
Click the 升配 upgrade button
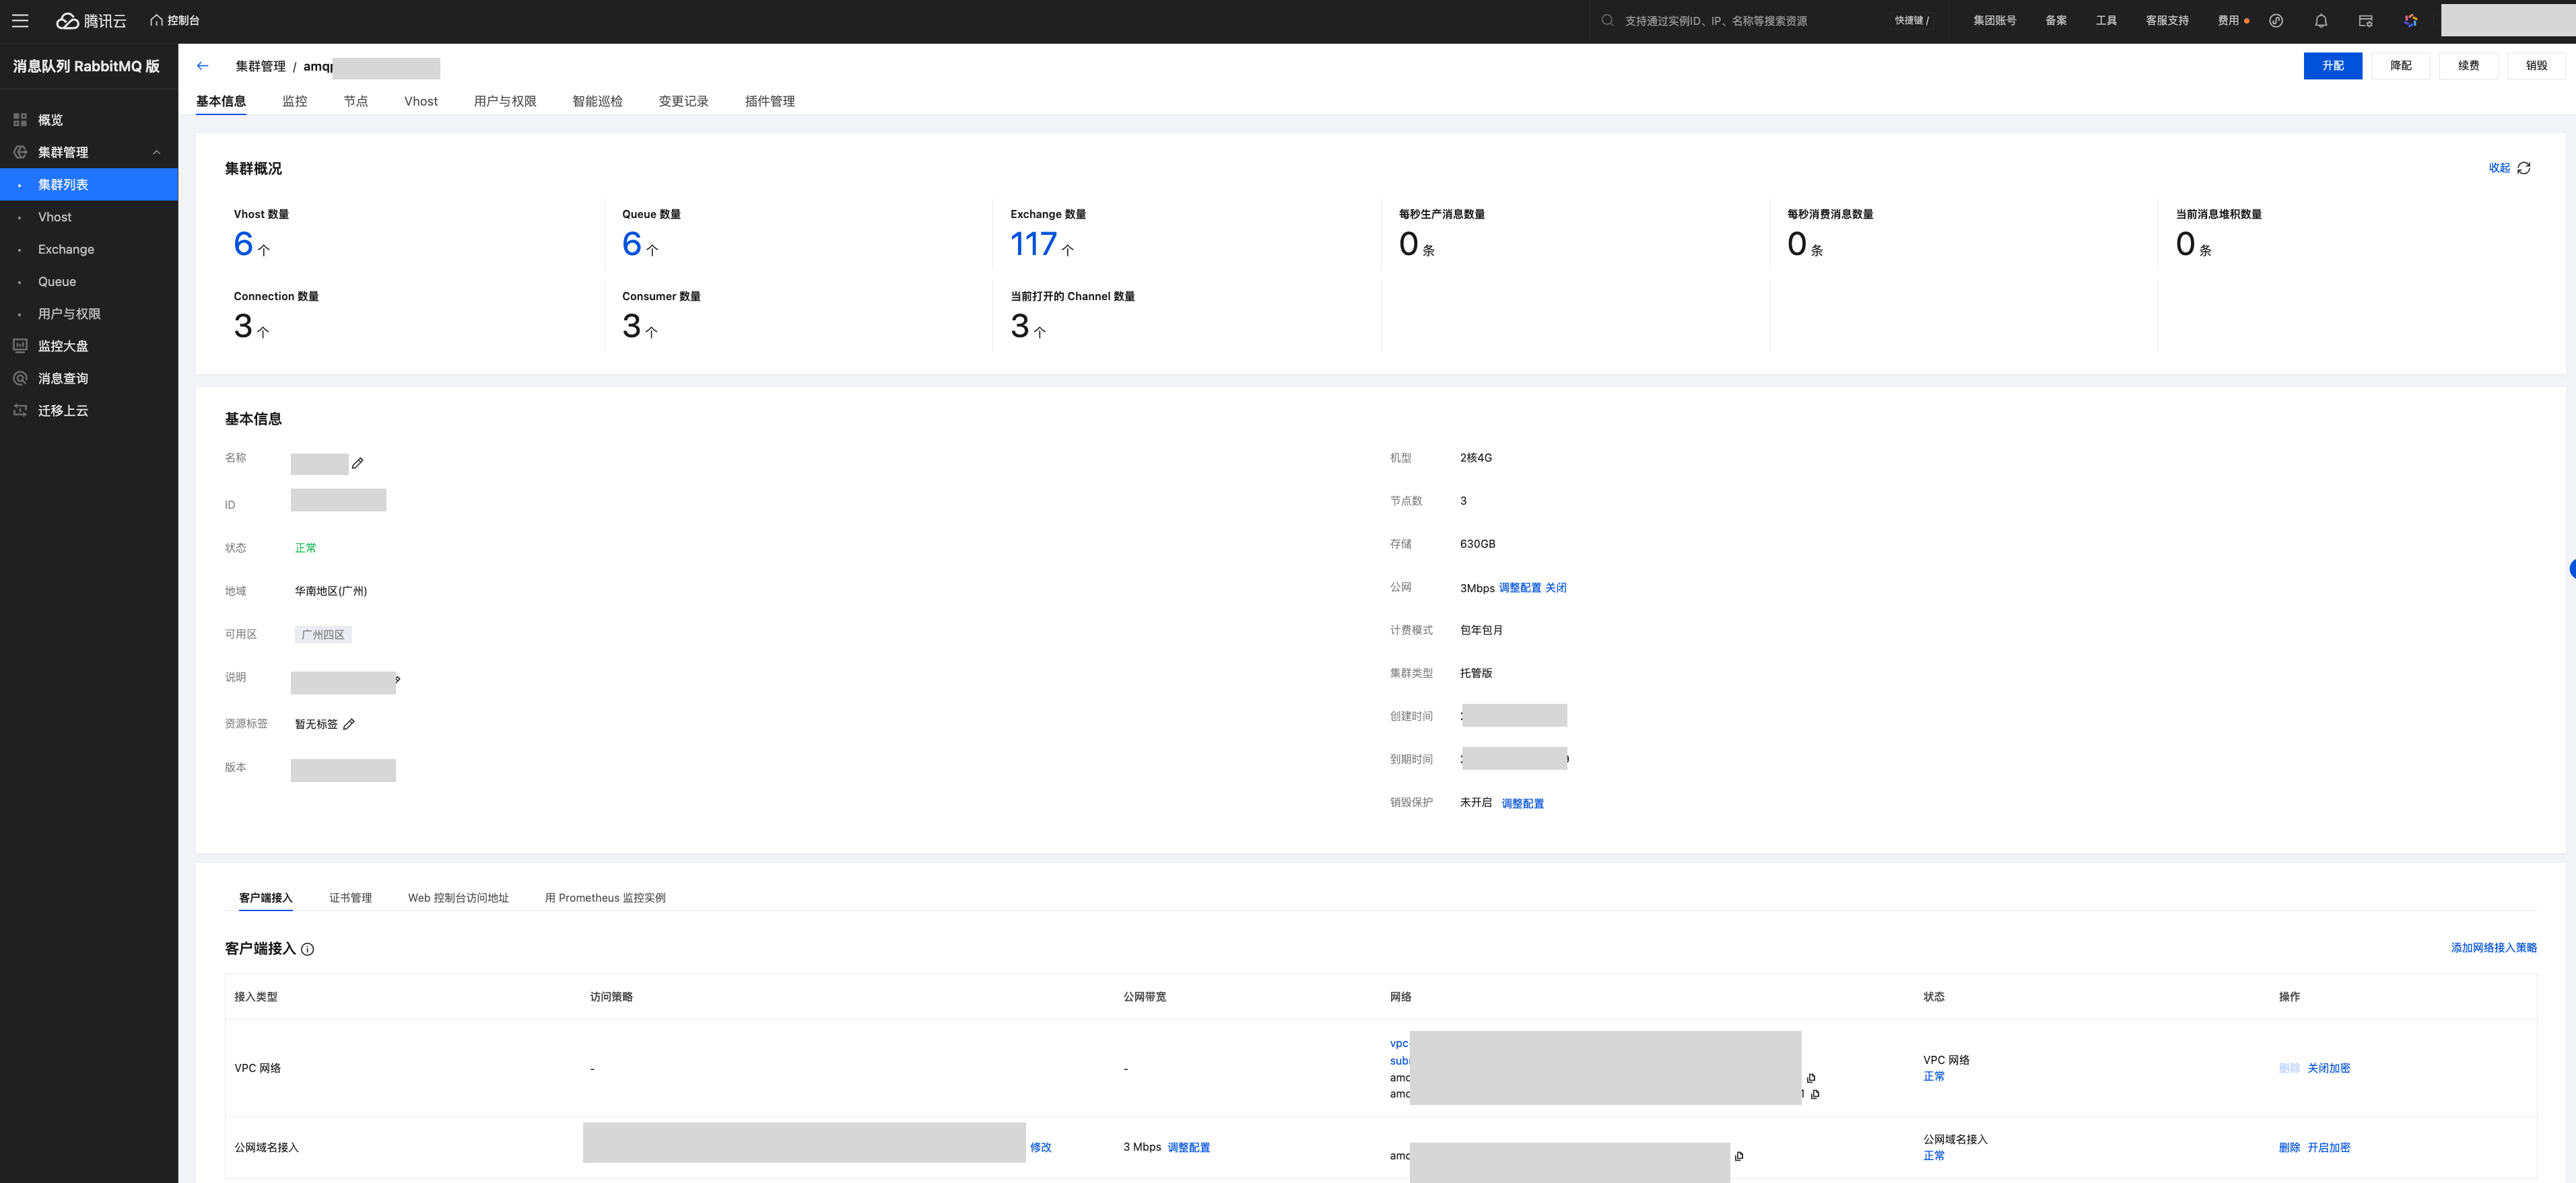[2333, 66]
